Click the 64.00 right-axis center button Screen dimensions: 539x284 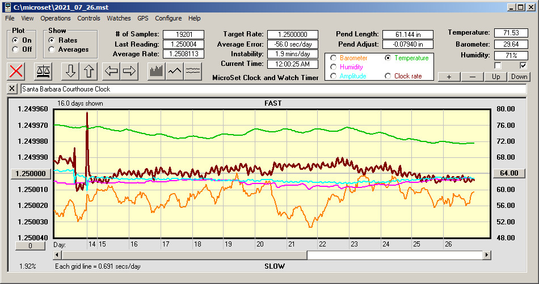509,173
